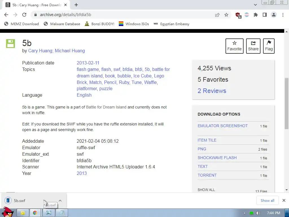Click the scrollbar up arrow
Viewport: 289px width, 217px height.
[x=286, y=32]
